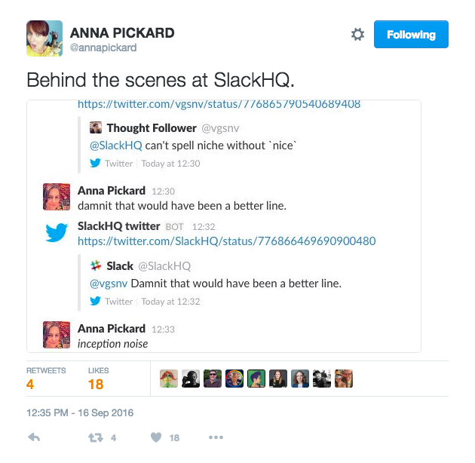Open the vgsnv status URL link

(219, 104)
